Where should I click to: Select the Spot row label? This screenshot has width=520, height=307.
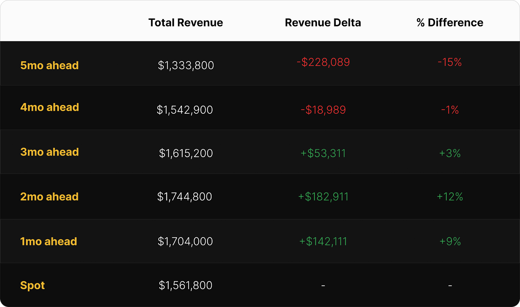tap(32, 285)
